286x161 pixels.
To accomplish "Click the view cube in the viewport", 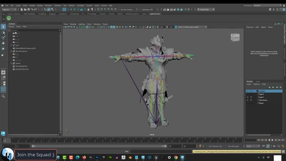I will pos(235,38).
